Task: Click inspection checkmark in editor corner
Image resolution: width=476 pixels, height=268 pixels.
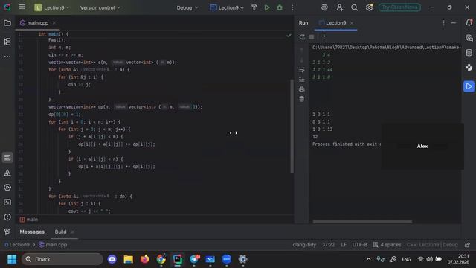Action: click(289, 36)
